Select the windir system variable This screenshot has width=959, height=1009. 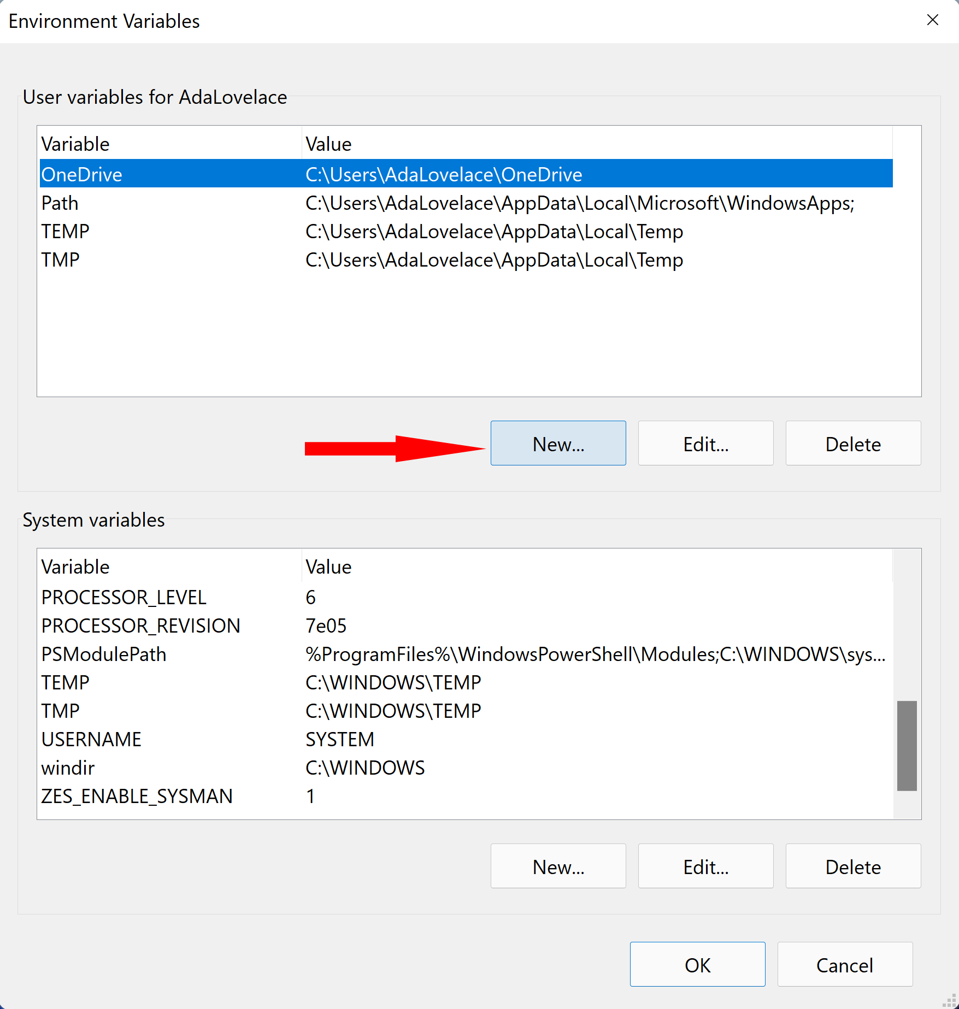tap(68, 768)
